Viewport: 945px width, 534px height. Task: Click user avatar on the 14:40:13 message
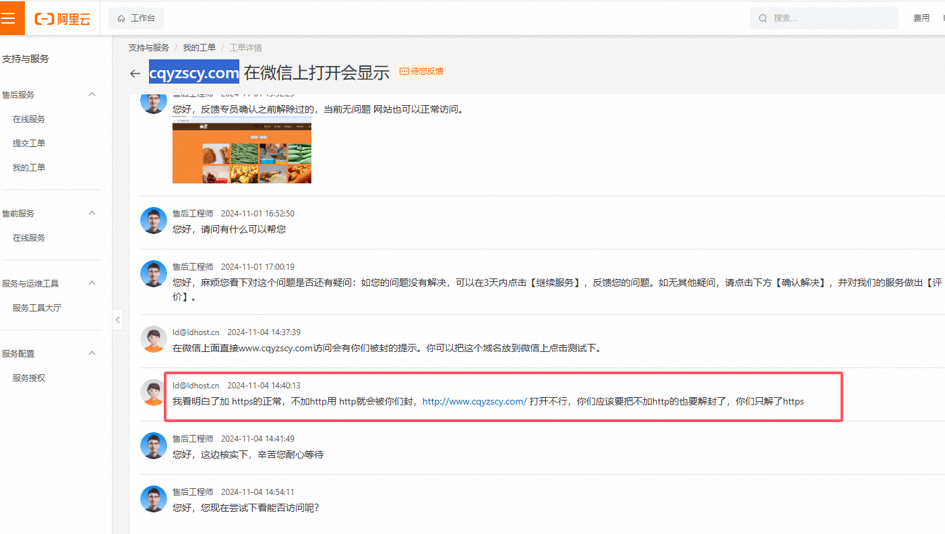[154, 392]
